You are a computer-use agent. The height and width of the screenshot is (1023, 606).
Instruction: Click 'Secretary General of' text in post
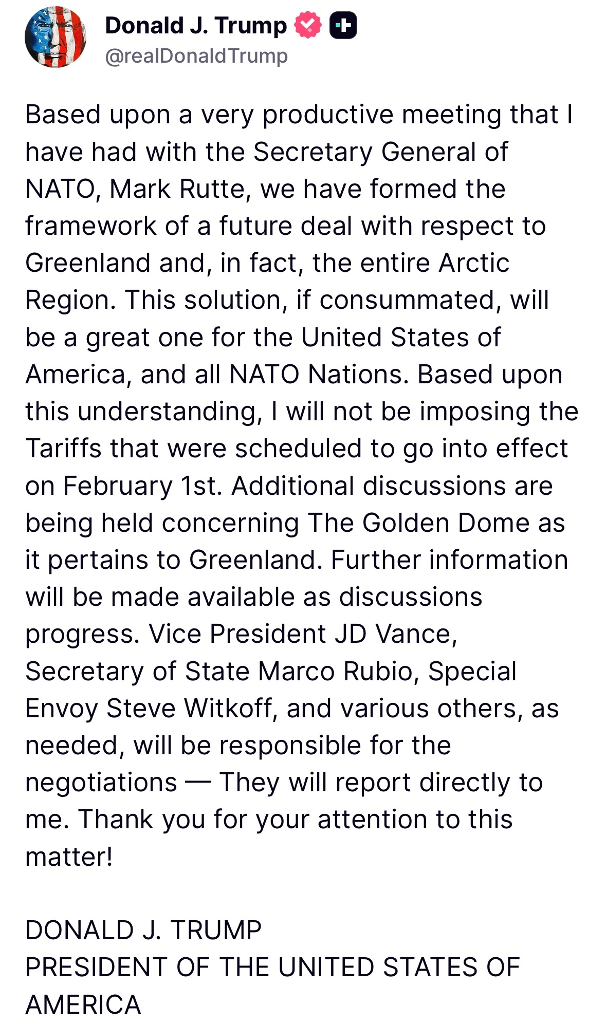[x=381, y=152]
